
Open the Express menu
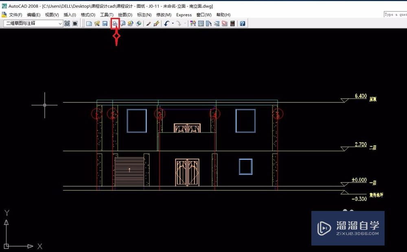[x=184, y=15]
